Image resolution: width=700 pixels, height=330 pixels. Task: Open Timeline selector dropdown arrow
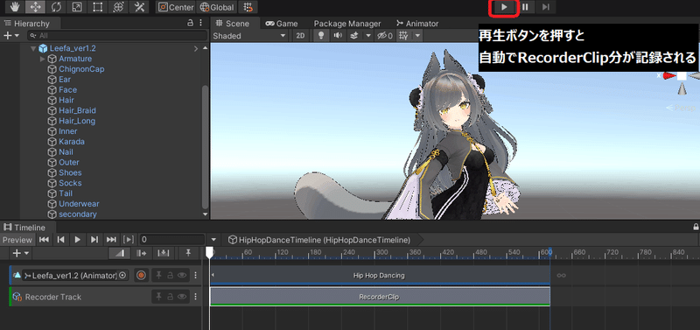pyautogui.click(x=213, y=240)
